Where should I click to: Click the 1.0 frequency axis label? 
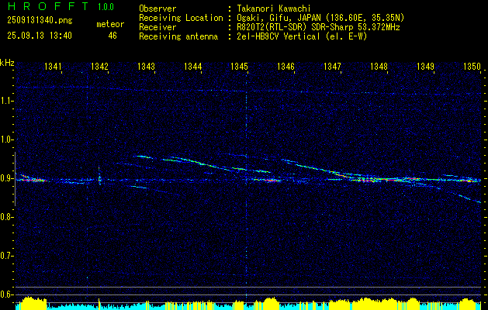(x=5, y=140)
